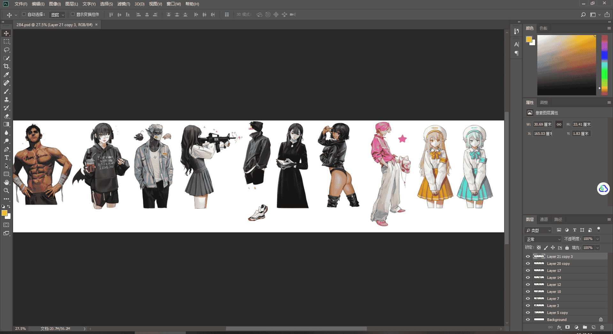Select the Hand tool

pos(6,182)
